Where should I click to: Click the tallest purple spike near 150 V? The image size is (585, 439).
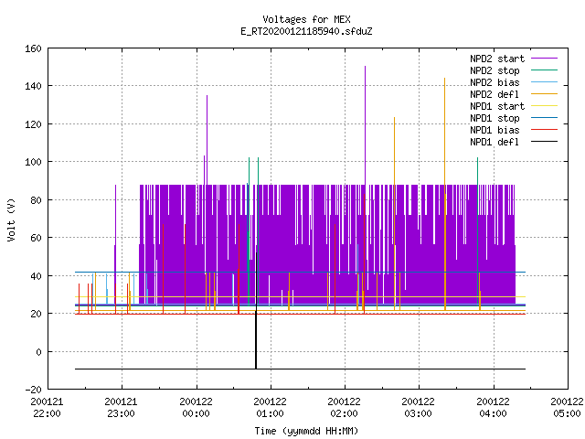tap(366, 125)
